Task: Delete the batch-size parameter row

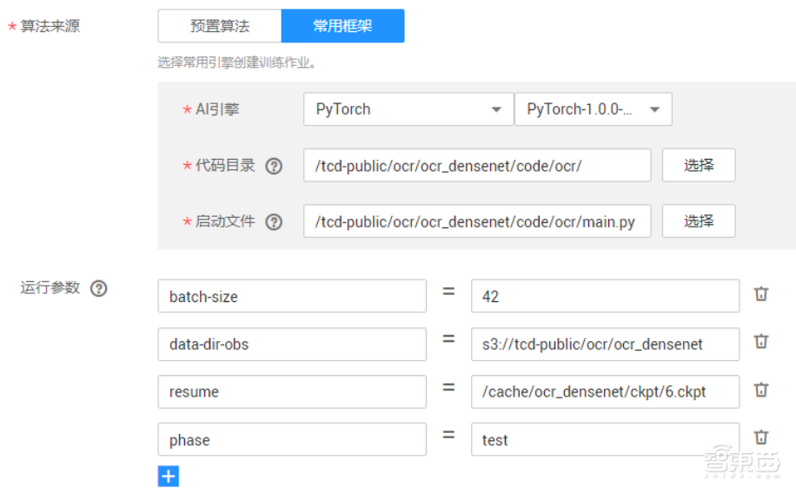Action: click(x=761, y=294)
